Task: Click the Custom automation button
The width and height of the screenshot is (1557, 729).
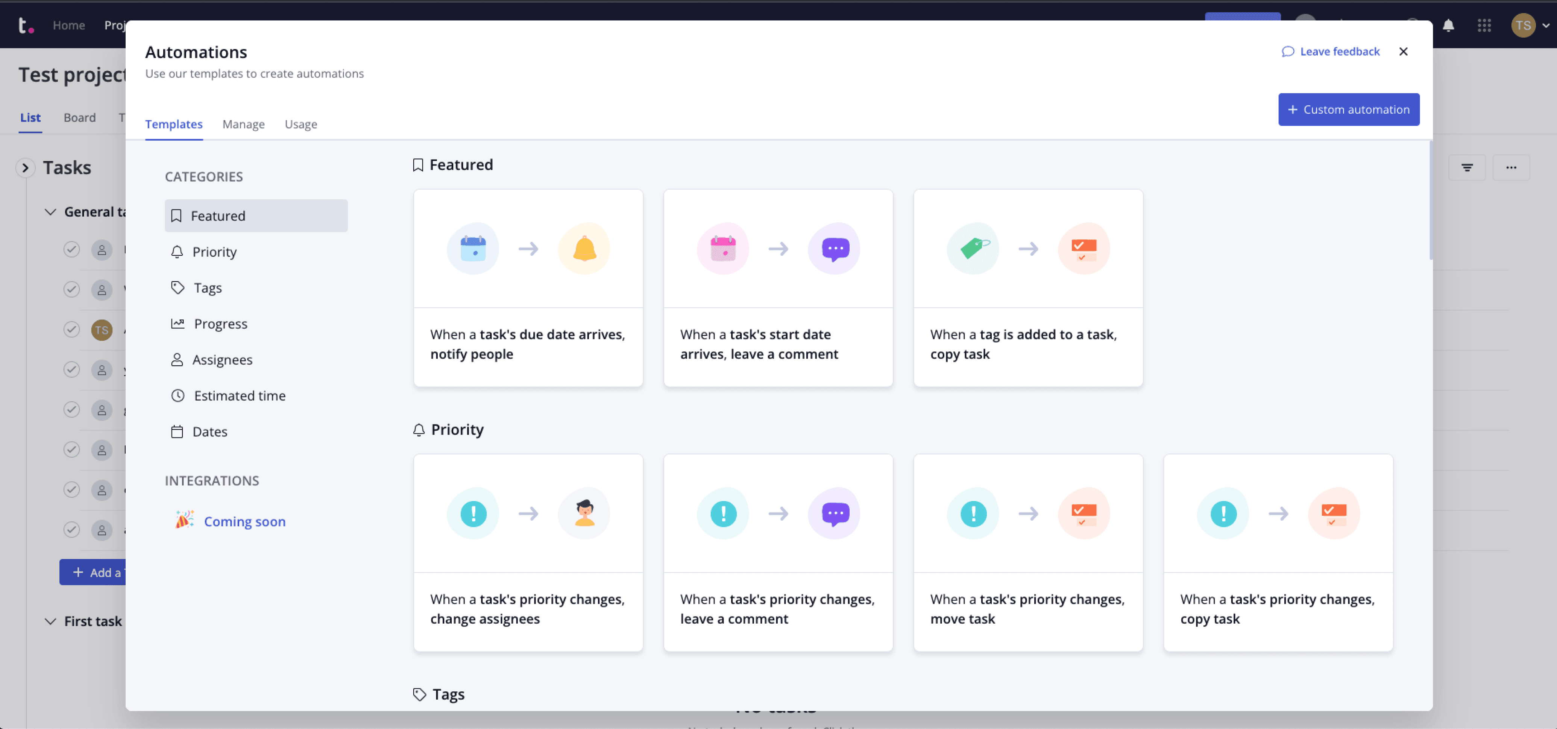Action: [1348, 109]
